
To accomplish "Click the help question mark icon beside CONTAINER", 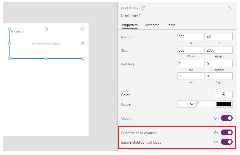I will (143, 8).
